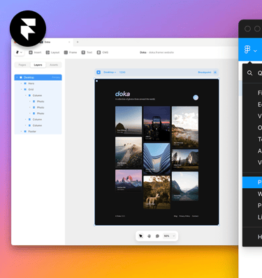Select the hand pan tool
Screen dimensions: 262x278
point(149,236)
